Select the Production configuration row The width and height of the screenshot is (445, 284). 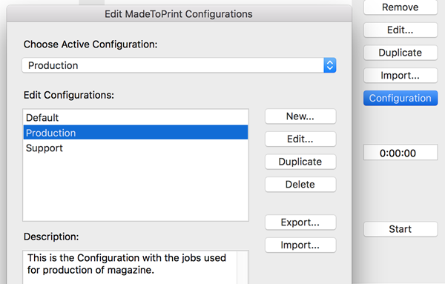(x=136, y=133)
